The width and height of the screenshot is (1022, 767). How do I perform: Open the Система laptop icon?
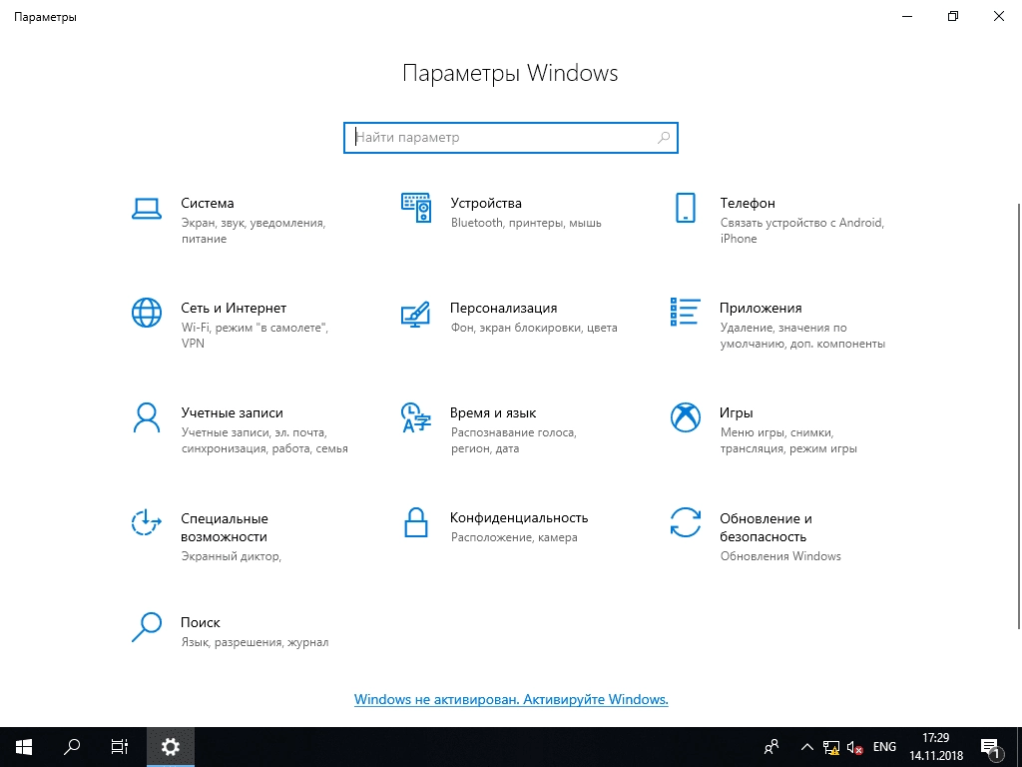pos(147,209)
